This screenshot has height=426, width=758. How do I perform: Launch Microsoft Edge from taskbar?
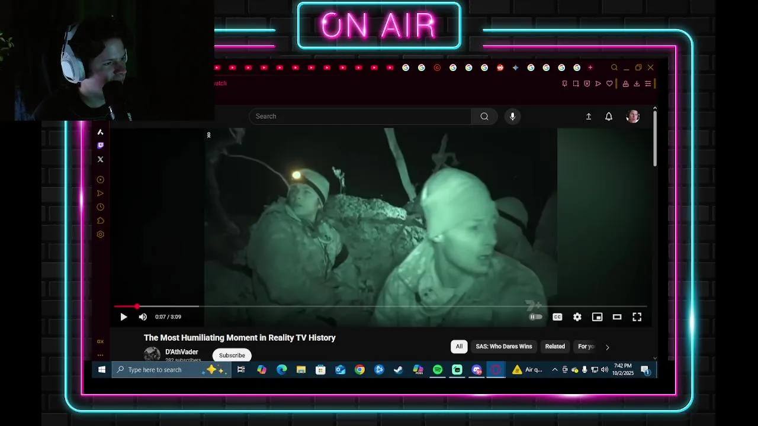[281, 370]
